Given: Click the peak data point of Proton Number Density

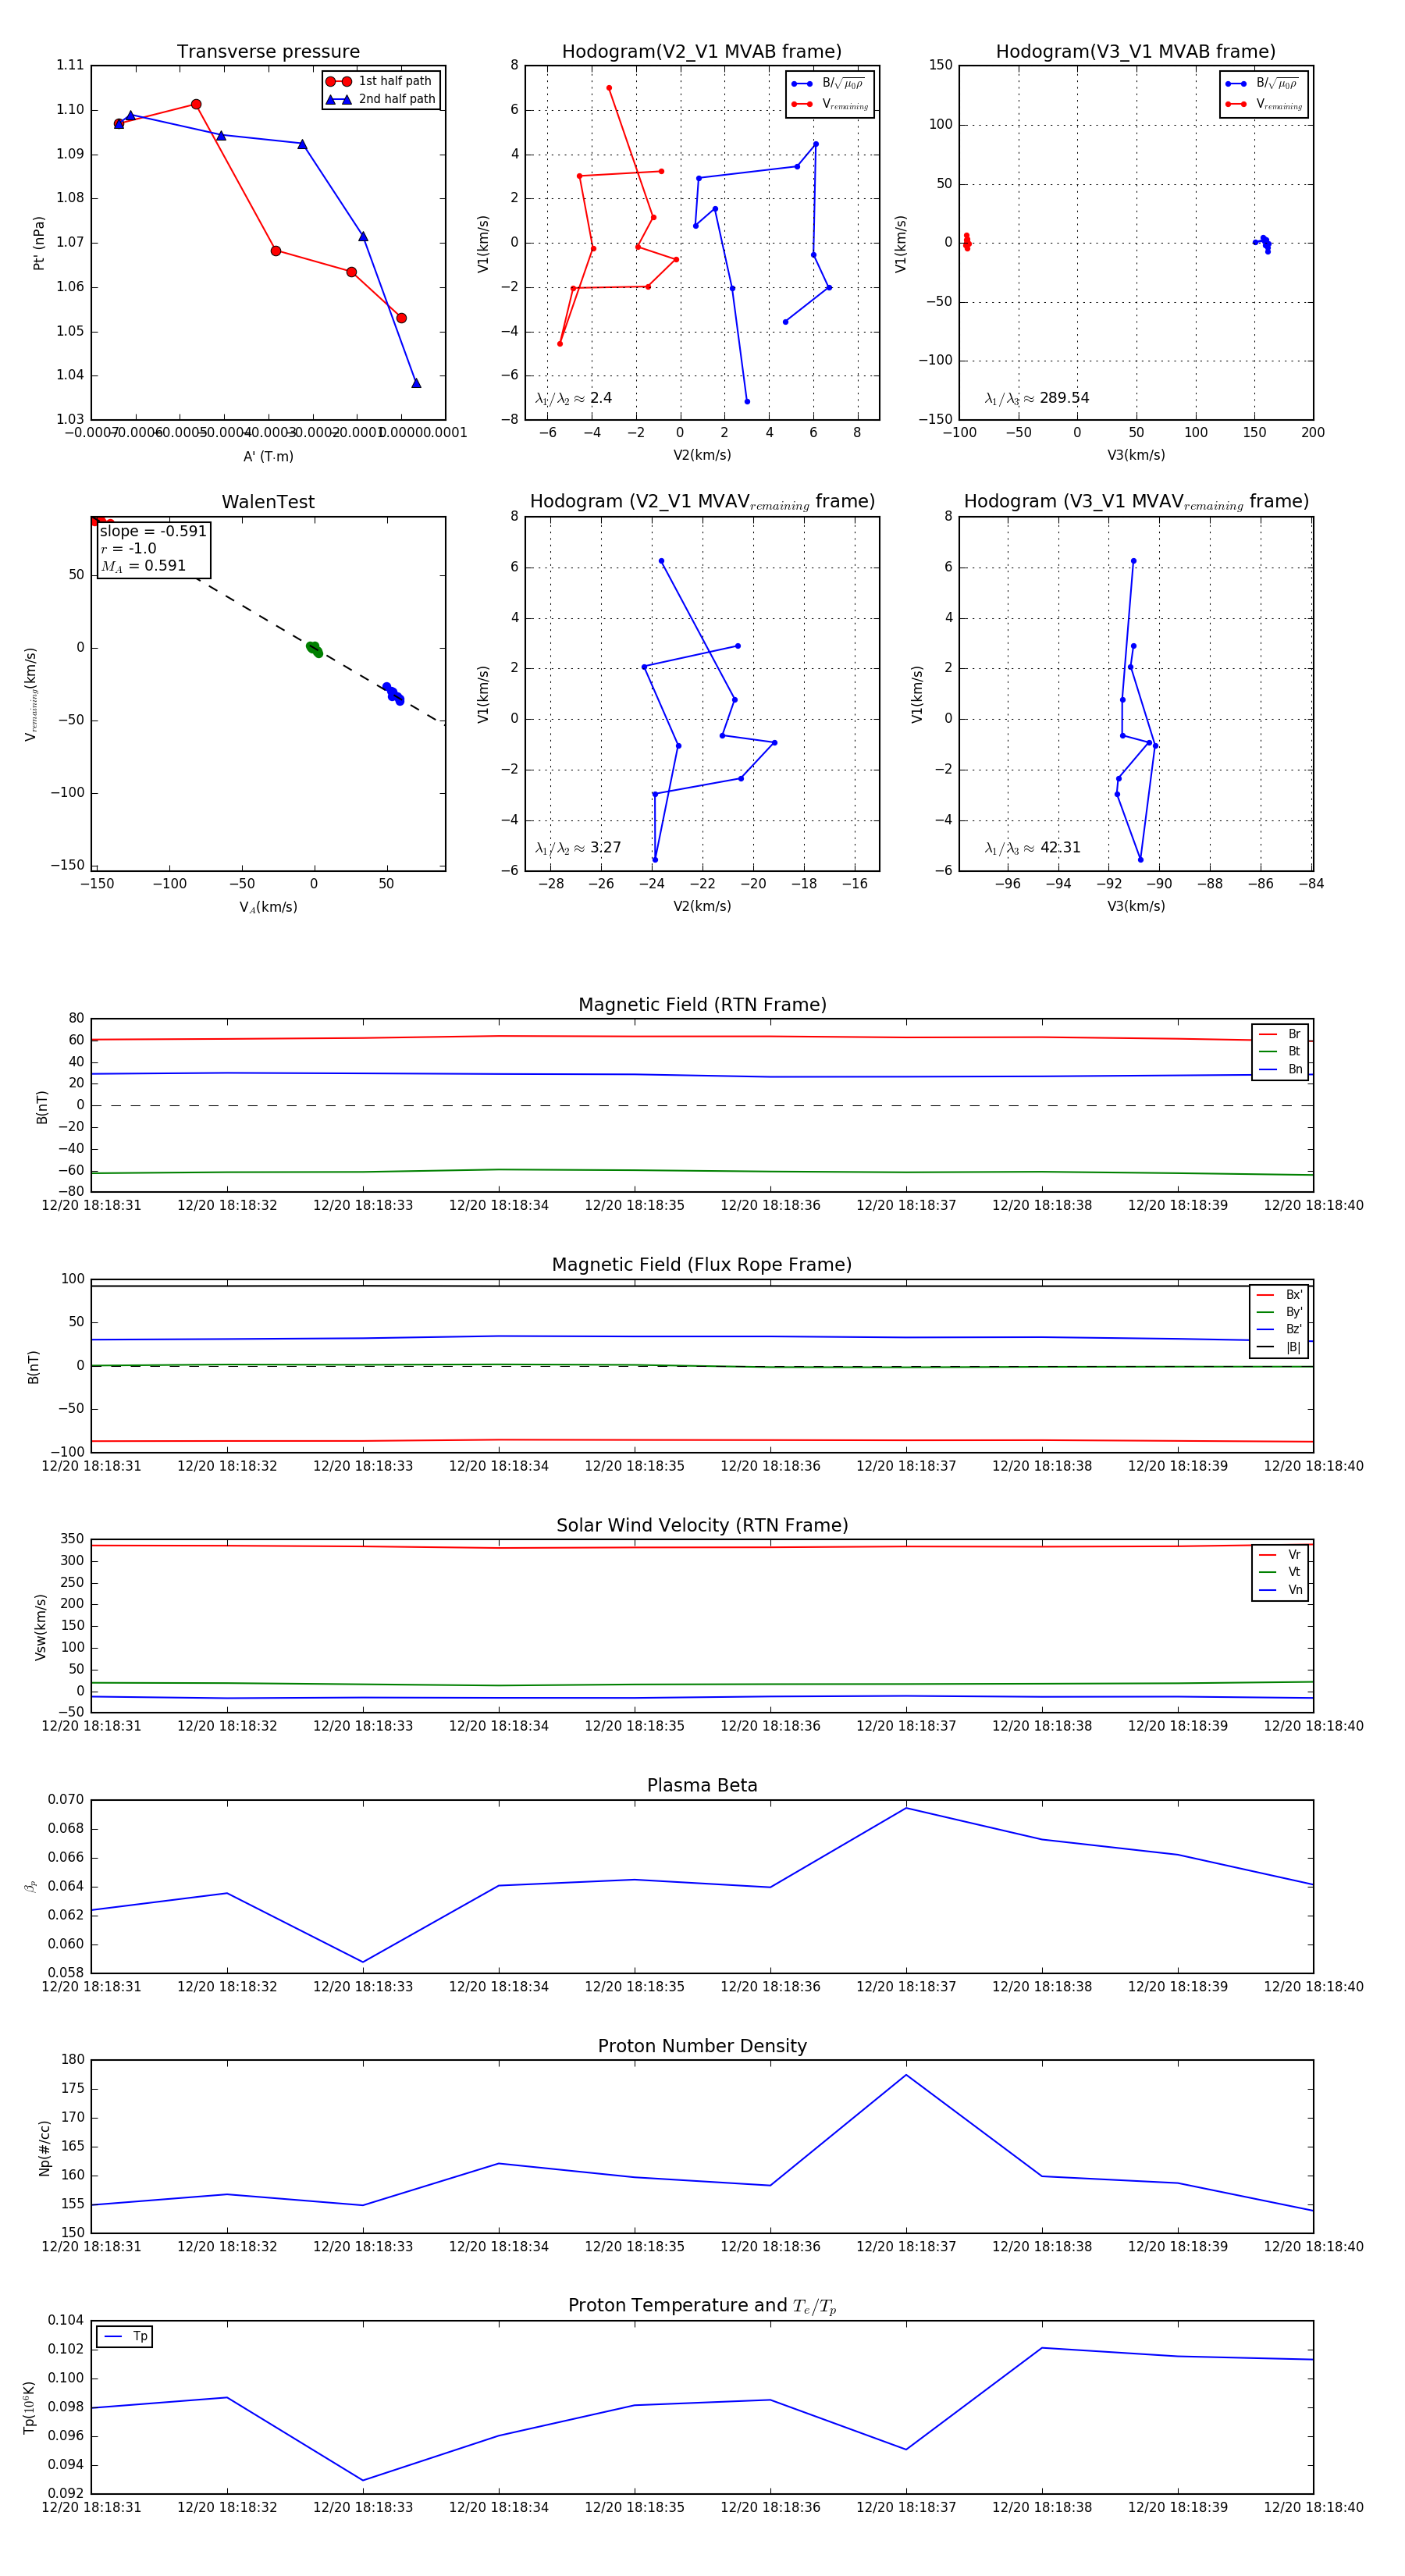Looking at the screenshot, I should click(906, 2074).
